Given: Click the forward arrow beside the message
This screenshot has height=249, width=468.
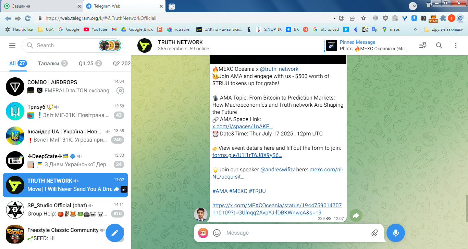Looking at the screenshot, I should 356,216.
